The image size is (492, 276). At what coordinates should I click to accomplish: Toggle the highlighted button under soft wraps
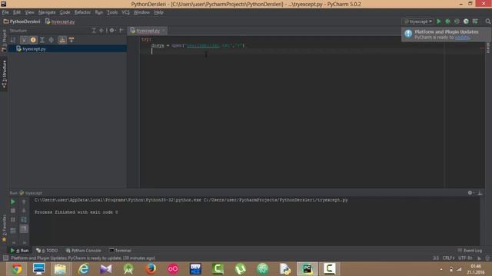(x=24, y=229)
